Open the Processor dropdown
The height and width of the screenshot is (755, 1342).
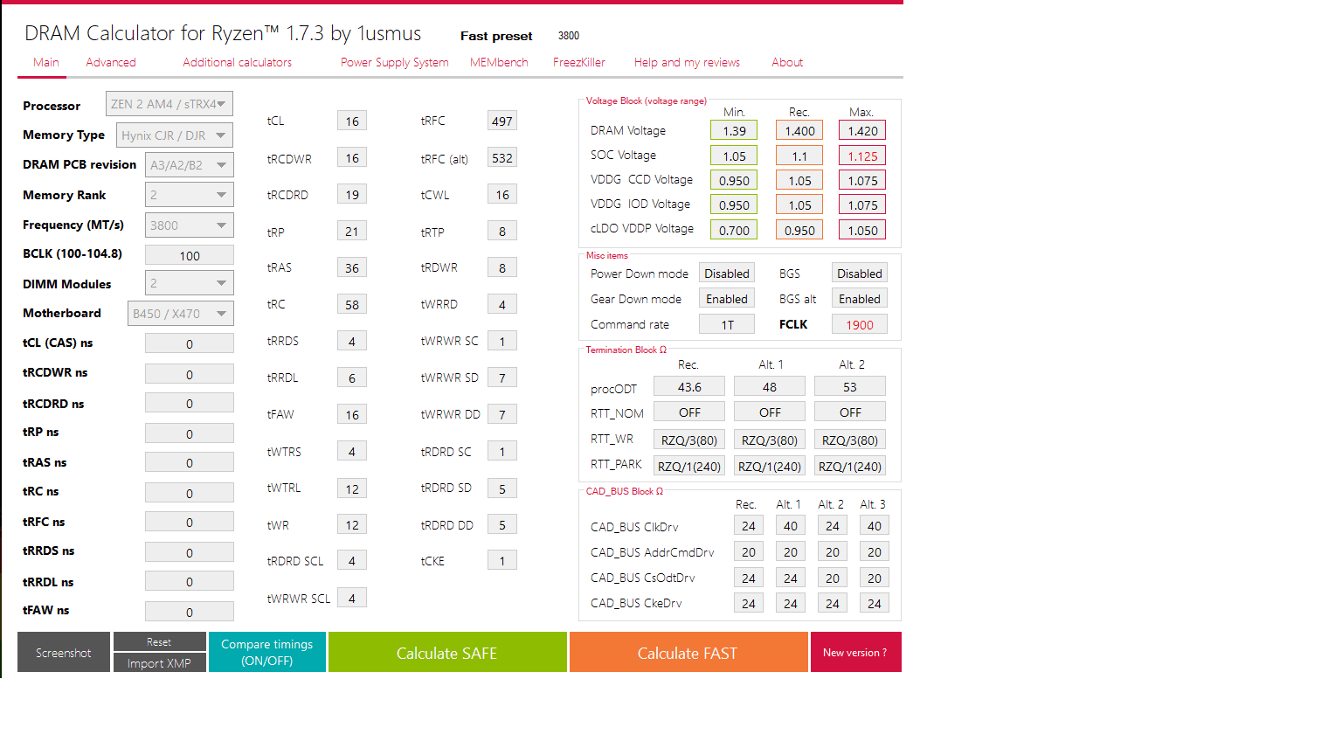(x=169, y=104)
